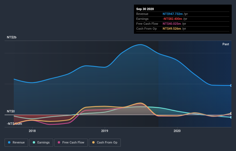This screenshot has height=151, width=236.
Task: Click the Earnings row label in tooltip
Action: pyautogui.click(x=142, y=19)
